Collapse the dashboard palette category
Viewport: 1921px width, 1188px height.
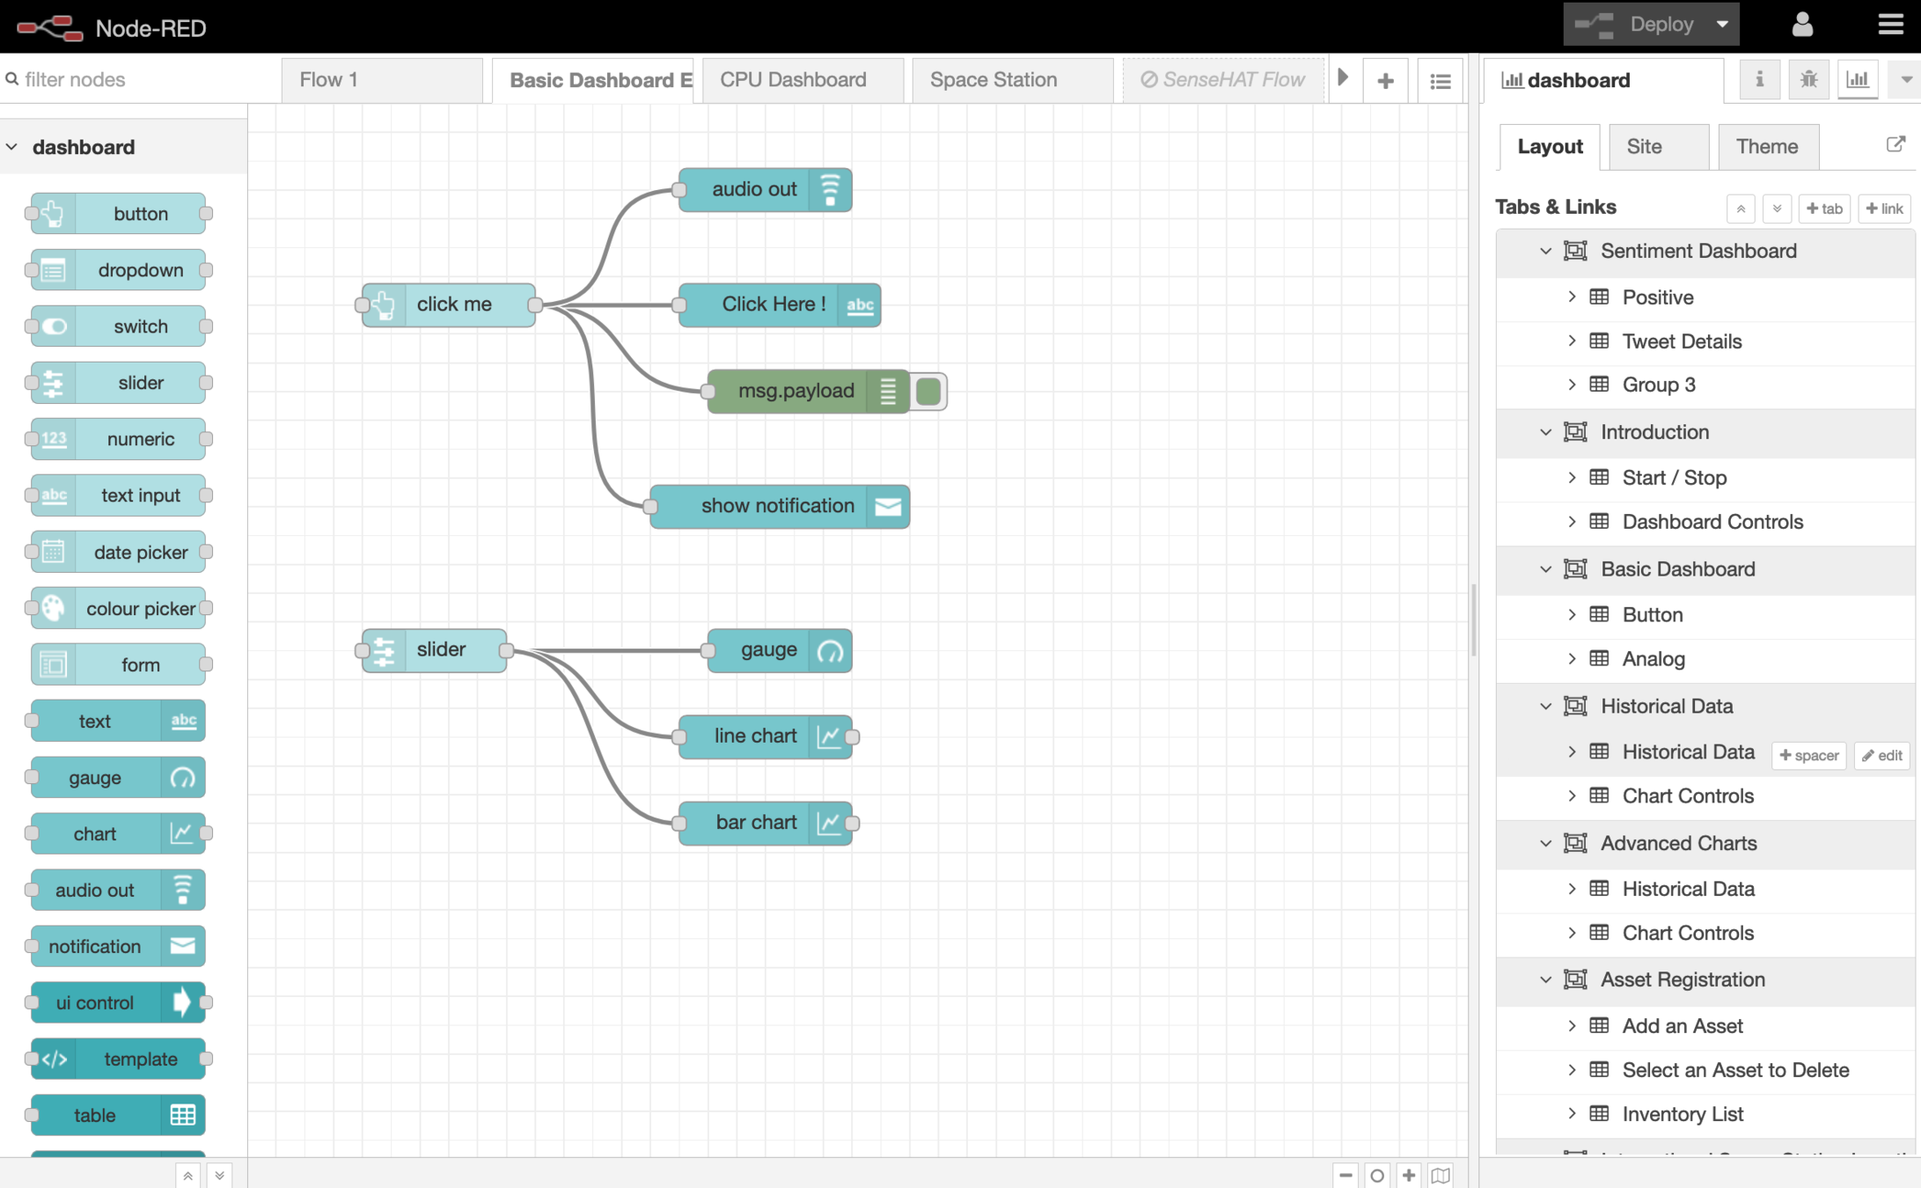(12, 147)
